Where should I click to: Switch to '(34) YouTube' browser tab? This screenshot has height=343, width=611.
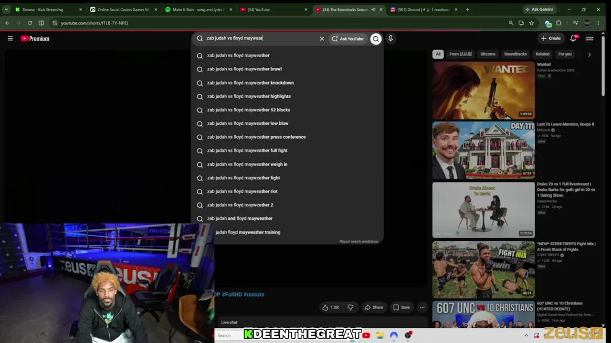pyautogui.click(x=274, y=10)
